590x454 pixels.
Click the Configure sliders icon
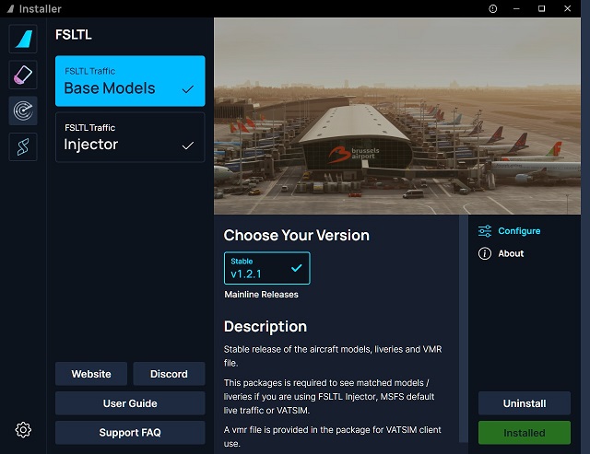click(485, 231)
